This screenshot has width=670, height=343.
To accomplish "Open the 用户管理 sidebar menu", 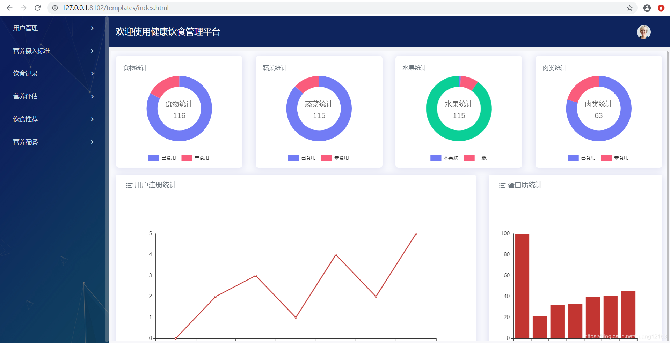I will (x=52, y=28).
